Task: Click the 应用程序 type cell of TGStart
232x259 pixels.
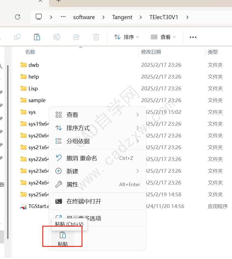Action: [218, 206]
